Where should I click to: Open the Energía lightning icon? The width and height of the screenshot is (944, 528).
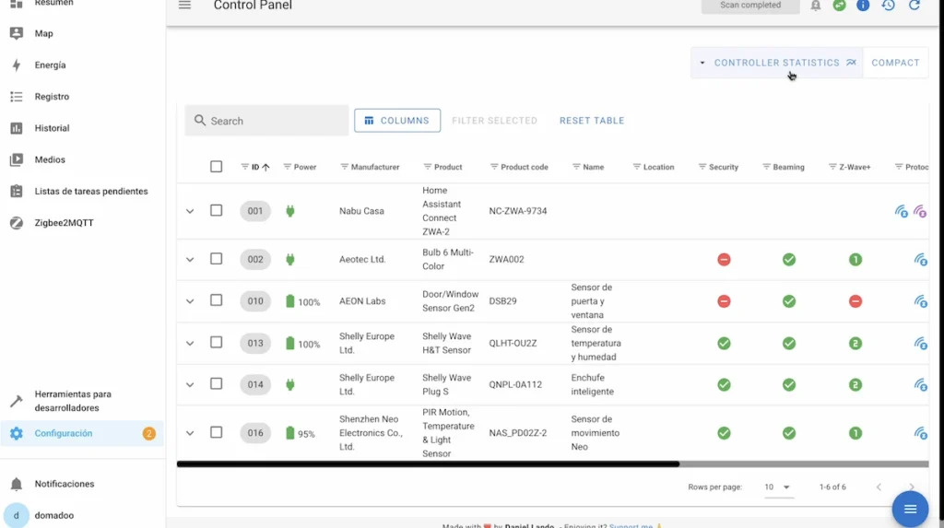[x=17, y=65]
